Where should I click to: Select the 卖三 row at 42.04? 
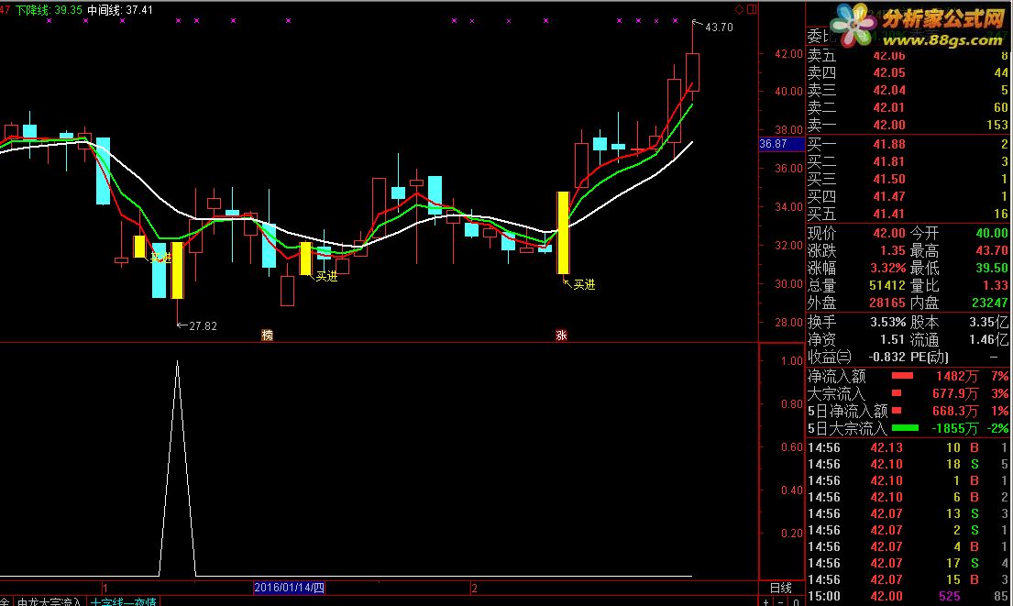pos(908,91)
